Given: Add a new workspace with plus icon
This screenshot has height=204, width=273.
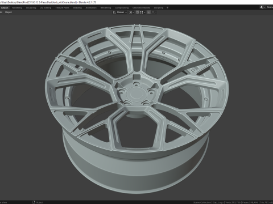Looking at the screenshot, I should 167,8.
